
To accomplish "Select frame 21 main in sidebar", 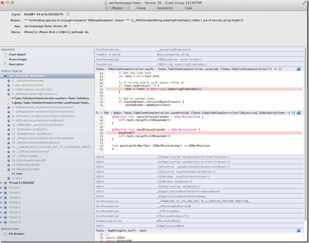I will (x=17, y=173).
